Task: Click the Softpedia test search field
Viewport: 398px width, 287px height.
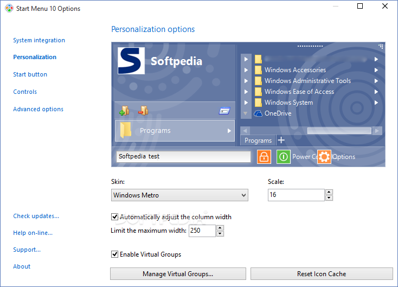Action: pos(183,156)
